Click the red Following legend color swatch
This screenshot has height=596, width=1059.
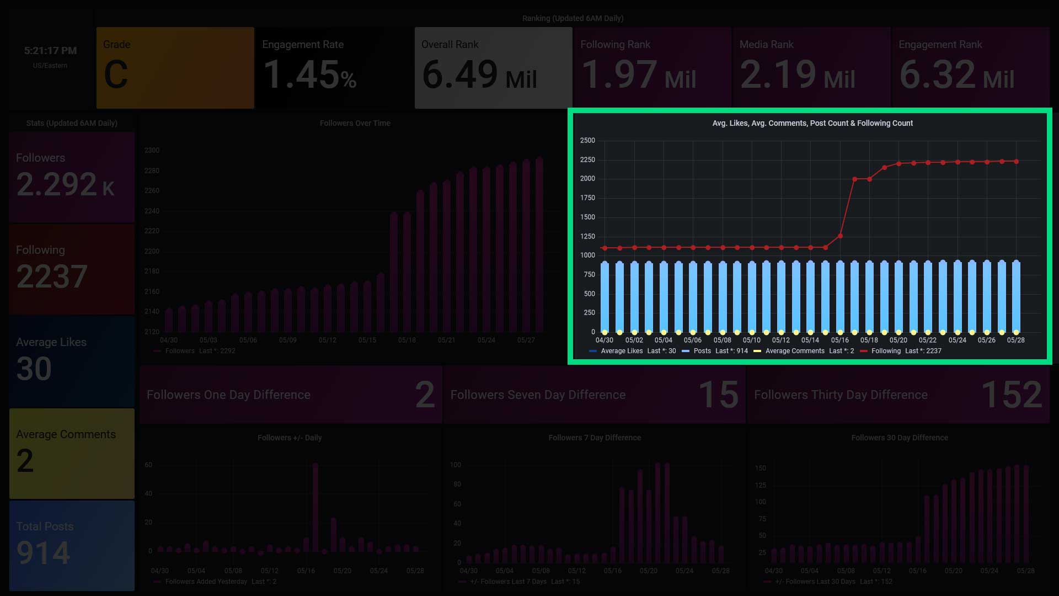[x=864, y=351]
